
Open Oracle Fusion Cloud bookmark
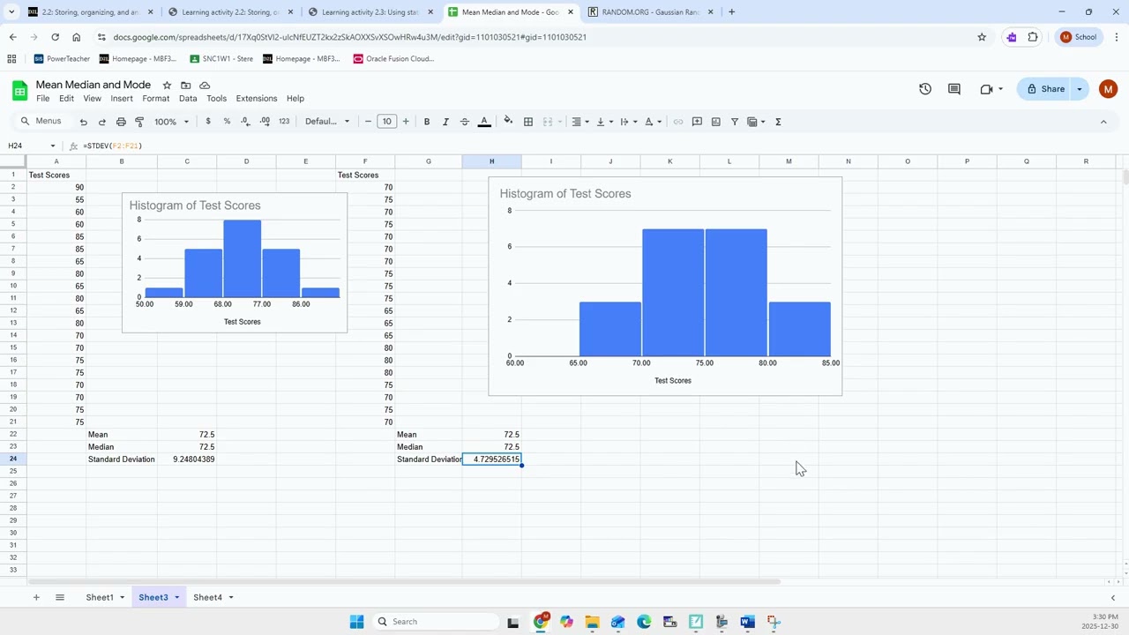point(393,59)
